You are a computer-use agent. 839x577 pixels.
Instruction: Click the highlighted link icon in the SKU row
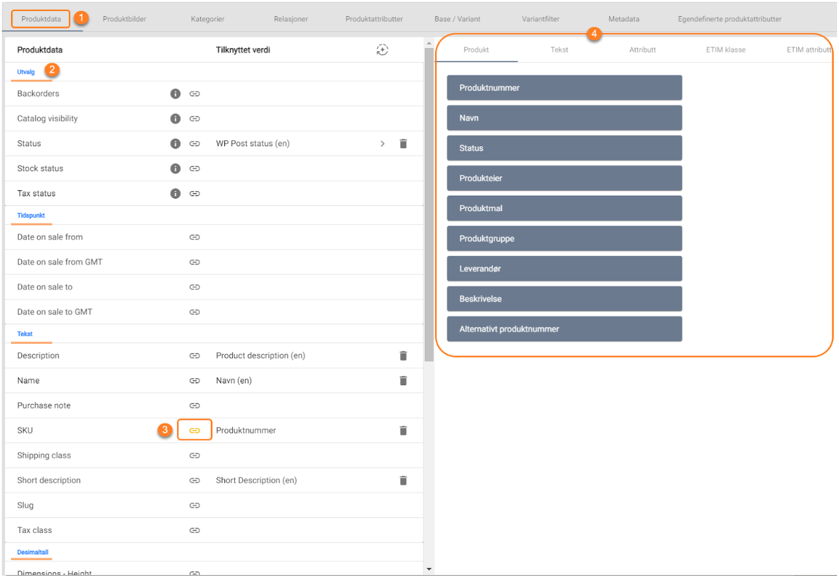click(194, 430)
